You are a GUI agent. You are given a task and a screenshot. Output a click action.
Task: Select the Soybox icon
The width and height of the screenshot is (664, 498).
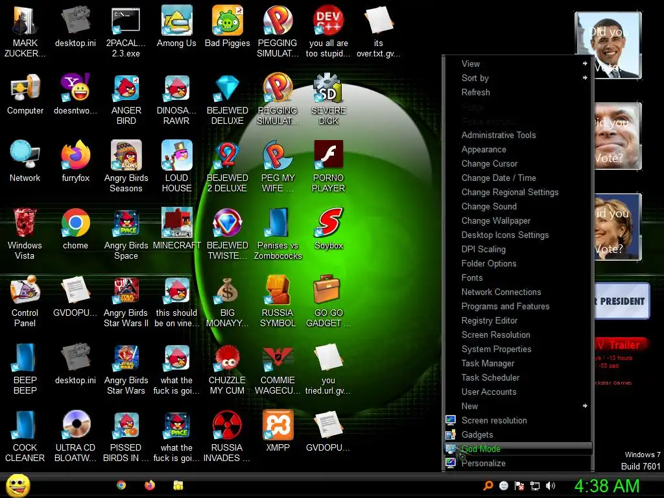point(328,228)
